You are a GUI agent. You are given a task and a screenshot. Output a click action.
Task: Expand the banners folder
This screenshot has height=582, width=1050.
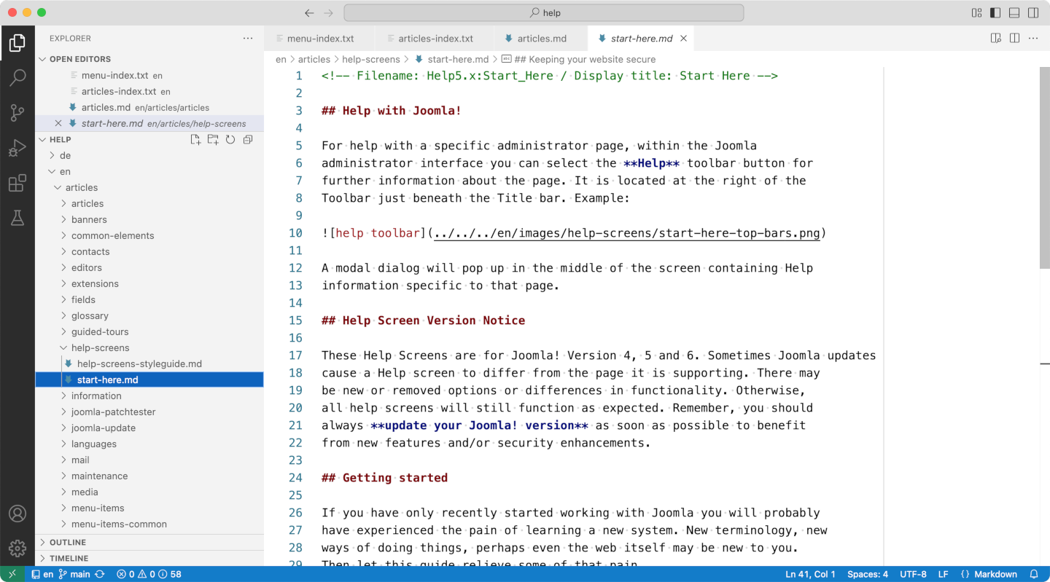(x=149, y=219)
